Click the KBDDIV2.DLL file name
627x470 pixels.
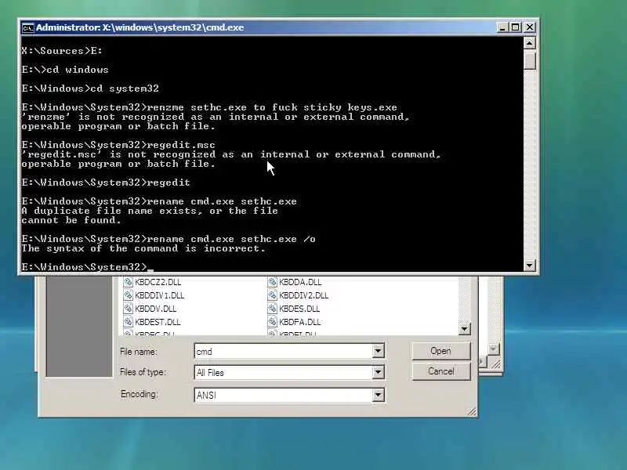(x=304, y=296)
